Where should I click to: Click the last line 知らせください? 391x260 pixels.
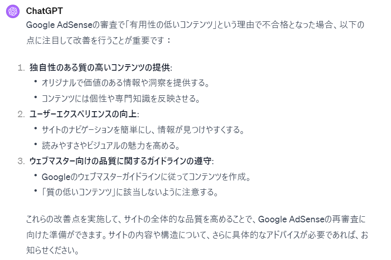coord(52,250)
